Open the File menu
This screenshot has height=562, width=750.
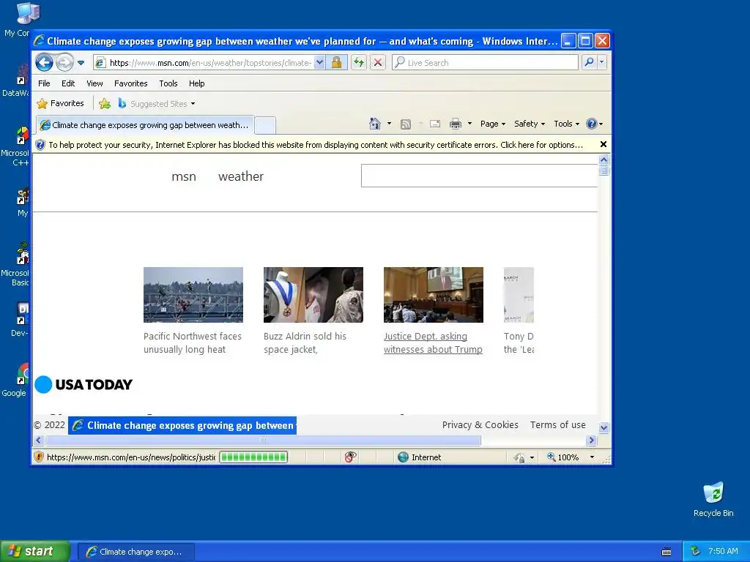coord(44,83)
